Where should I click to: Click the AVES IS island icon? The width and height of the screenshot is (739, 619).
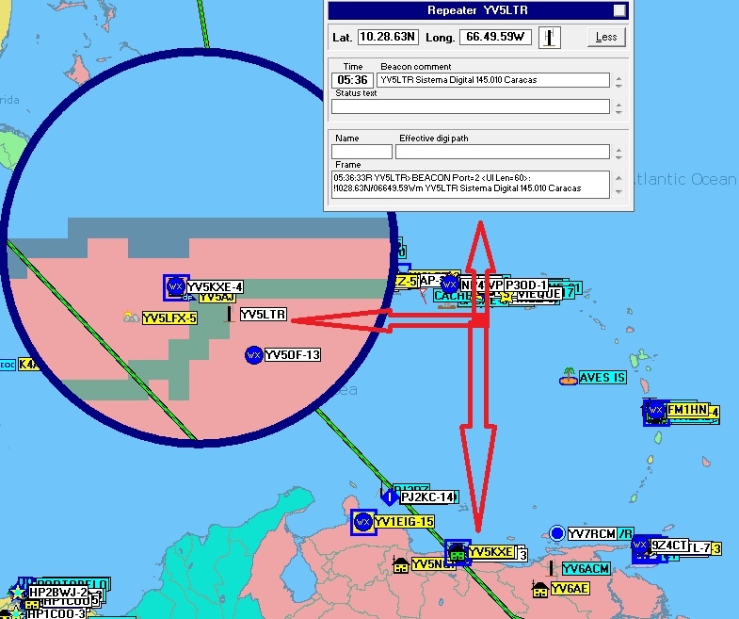tap(567, 377)
